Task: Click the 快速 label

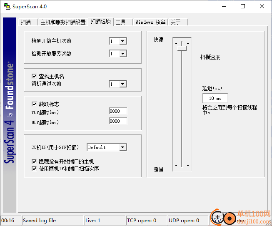Action: [x=158, y=40]
